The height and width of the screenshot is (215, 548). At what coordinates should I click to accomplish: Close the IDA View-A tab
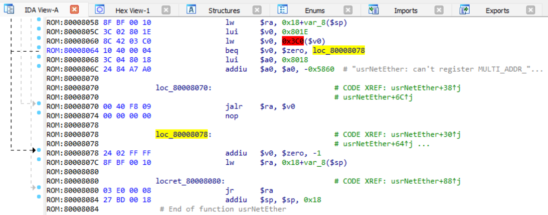74,9
